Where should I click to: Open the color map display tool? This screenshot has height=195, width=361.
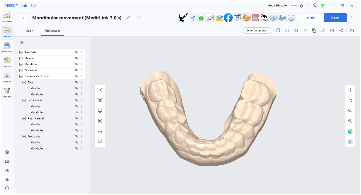350,131
